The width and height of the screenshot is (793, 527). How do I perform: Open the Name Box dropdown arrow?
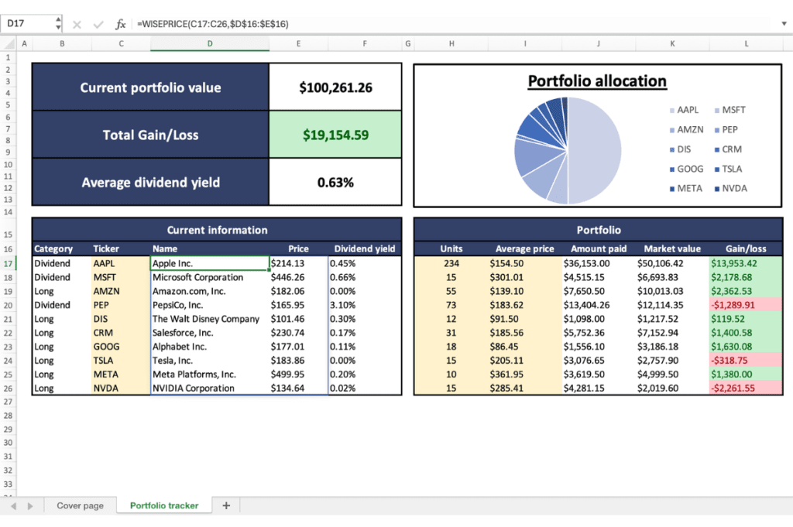[x=58, y=24]
